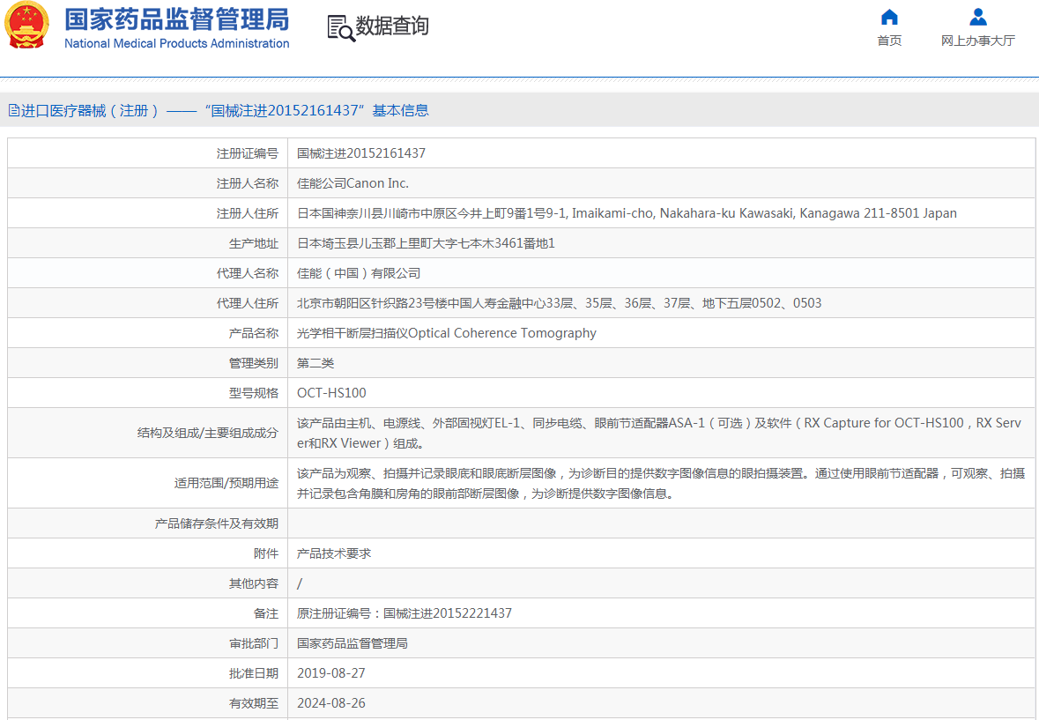The height and width of the screenshot is (720, 1039).
Task: Select agent name 佳能（中国）有限公司
Action: pyautogui.click(x=359, y=273)
